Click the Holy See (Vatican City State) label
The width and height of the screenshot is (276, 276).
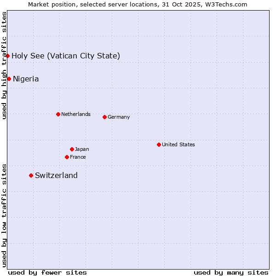click(66, 56)
